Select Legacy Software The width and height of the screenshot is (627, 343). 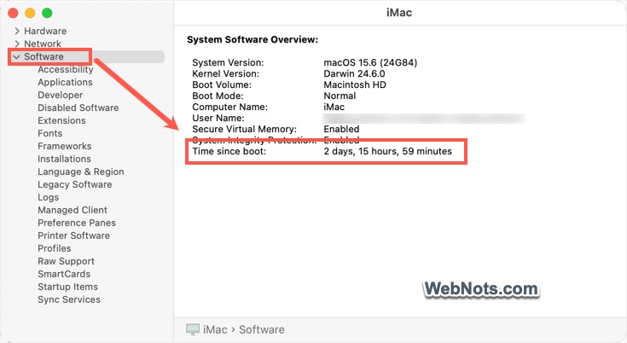coord(75,184)
